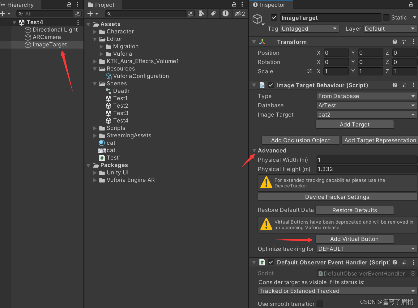Enable the Use smooth transition checkbox
418x308 pixels.
coord(320,304)
